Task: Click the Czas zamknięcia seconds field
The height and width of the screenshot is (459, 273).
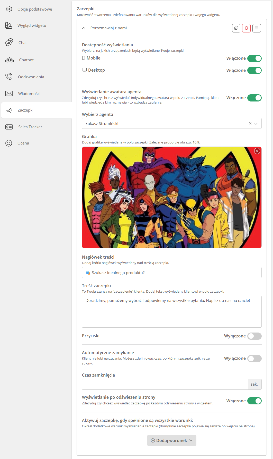Action: 165,384
